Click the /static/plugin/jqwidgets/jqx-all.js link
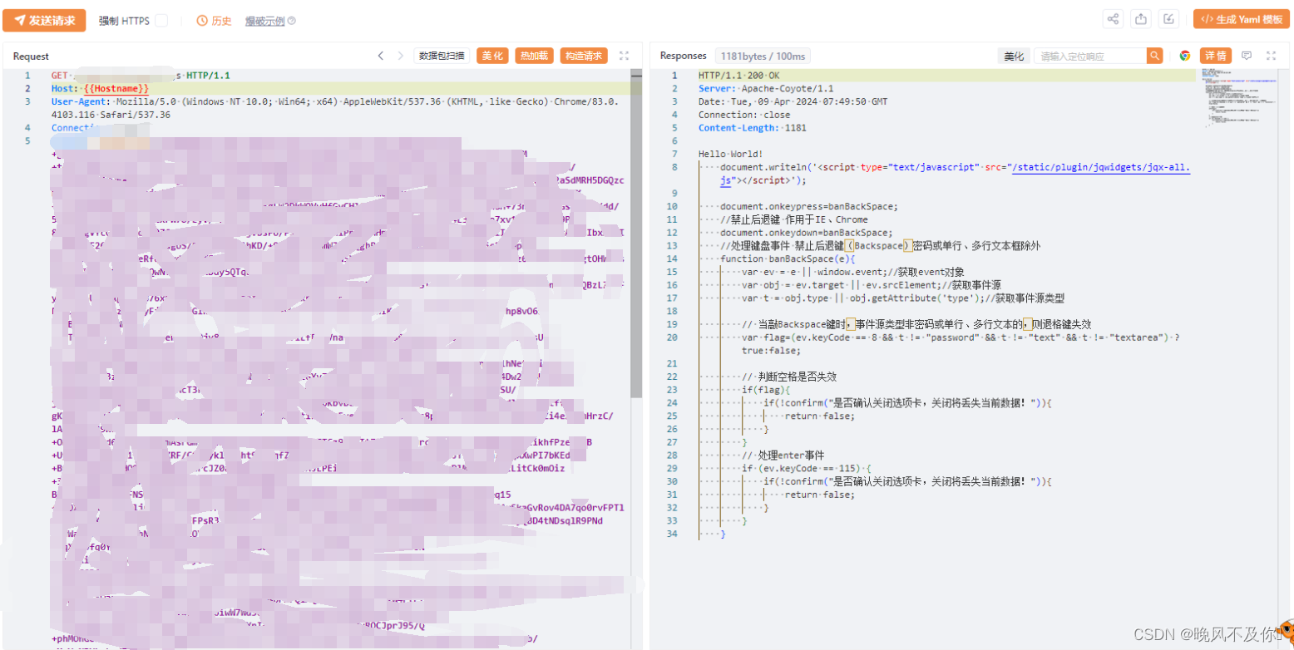1294x650 pixels. 955,173
